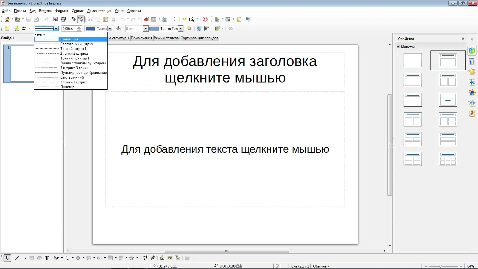This screenshot has width=478, height=269.
Task: Select the Line tool
Action: [17, 258]
